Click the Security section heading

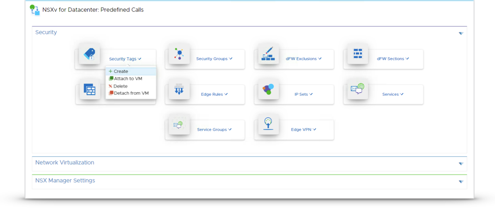46,32
